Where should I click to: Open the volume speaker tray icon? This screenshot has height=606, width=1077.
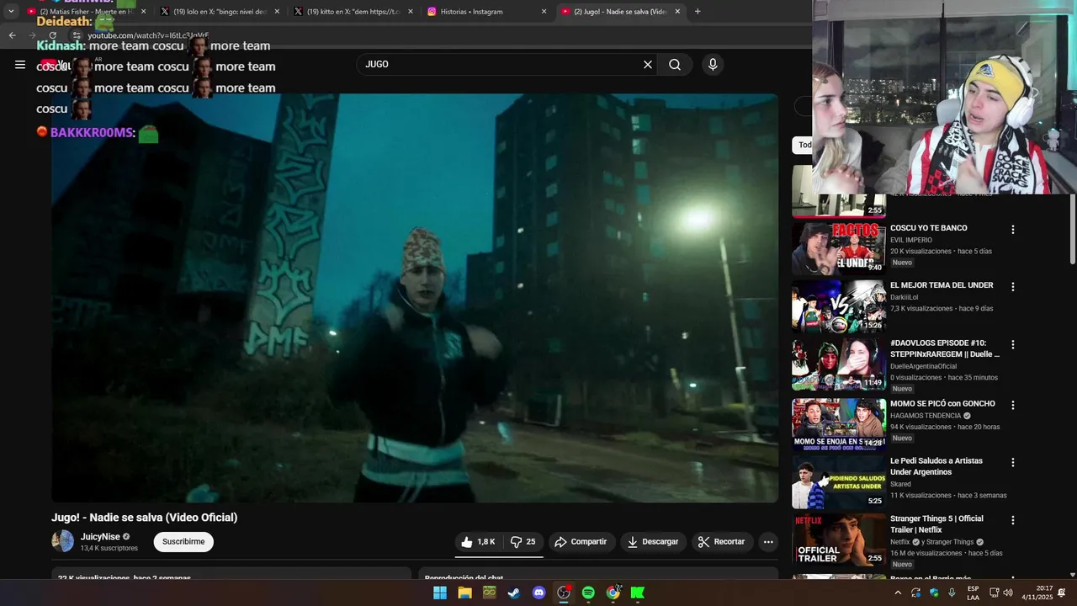(x=1008, y=593)
